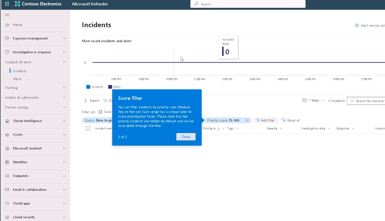This screenshot has height=221, width=385.
Task: Click Done in the Score filter tip
Action: 186,137
